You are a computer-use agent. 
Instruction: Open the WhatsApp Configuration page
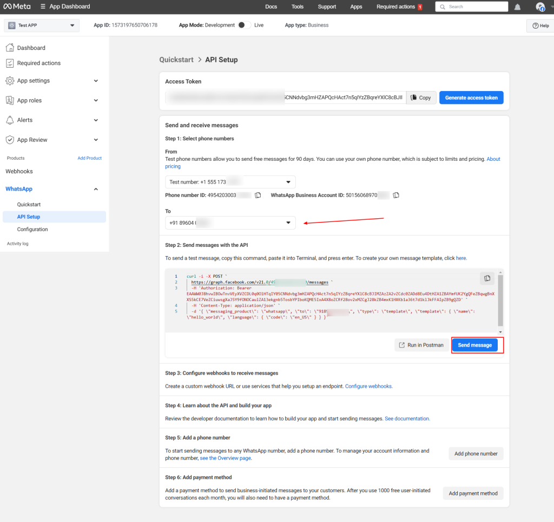[x=32, y=229]
